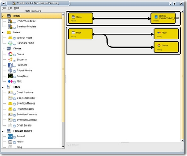
Task: Click the F-Spot Photos icon
Action: pos(10,71)
